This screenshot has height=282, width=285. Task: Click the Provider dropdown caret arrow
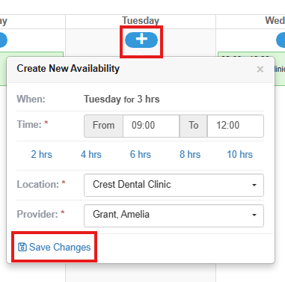(x=254, y=215)
